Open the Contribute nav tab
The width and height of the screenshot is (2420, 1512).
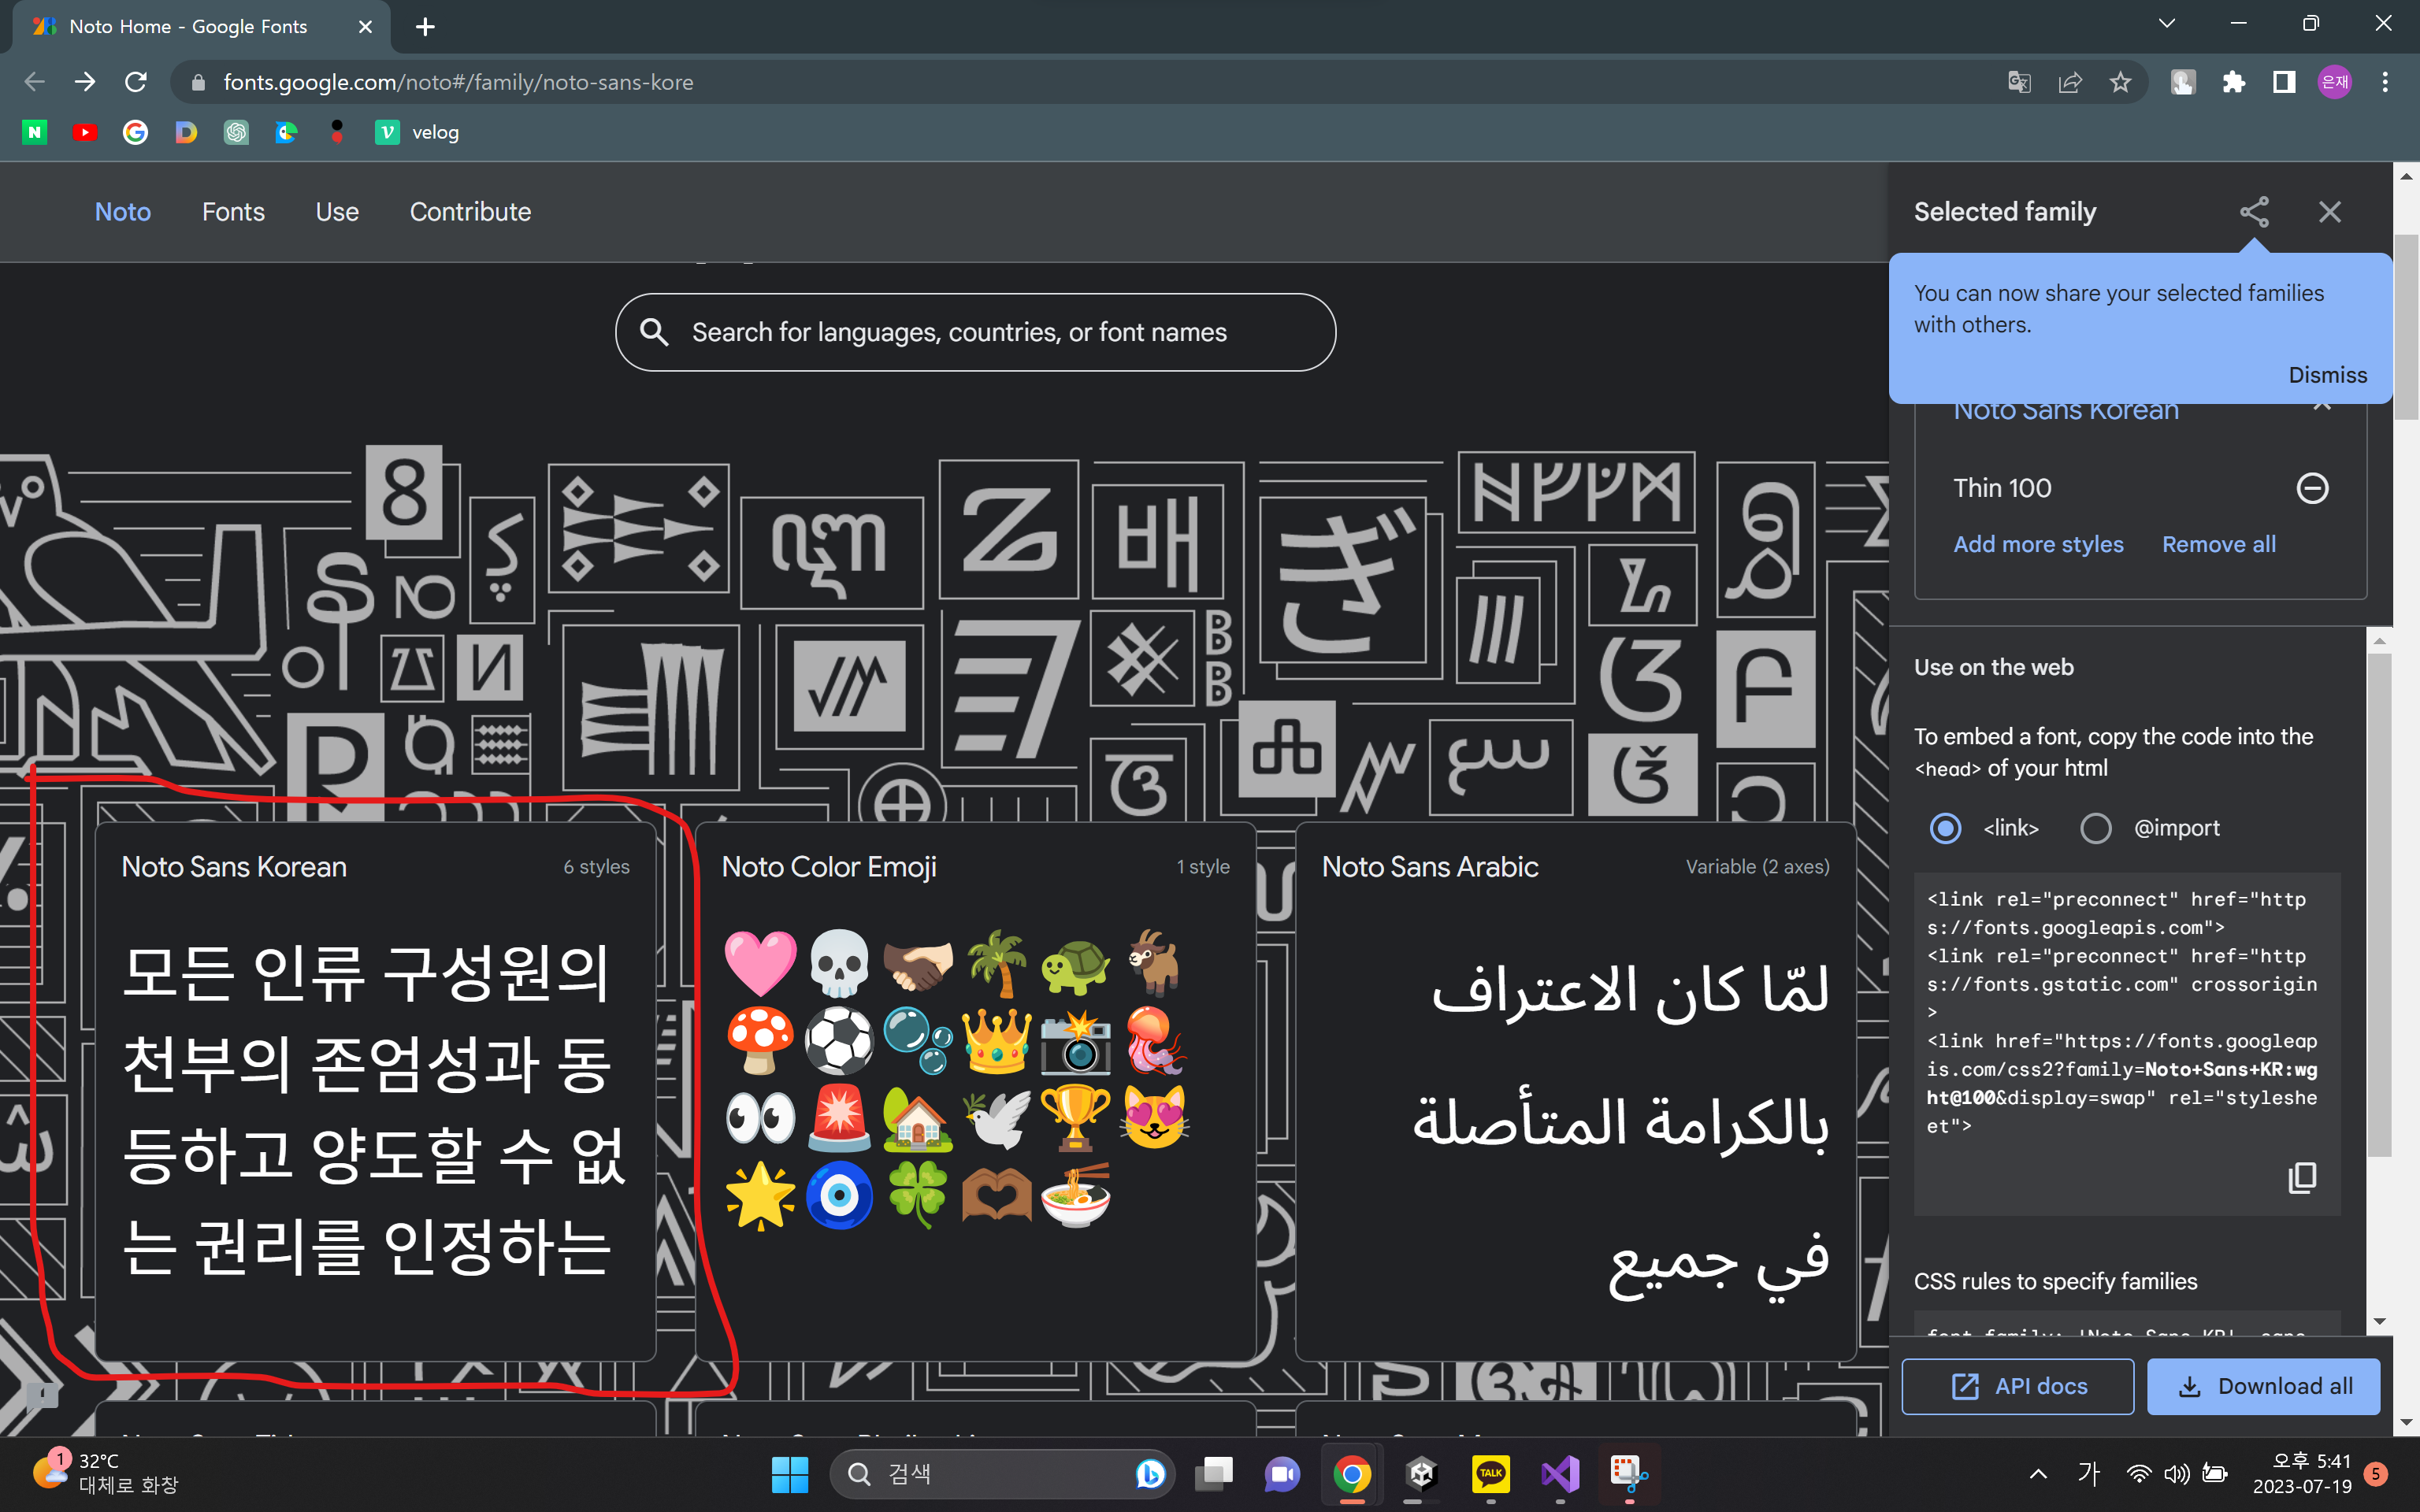coord(470,212)
